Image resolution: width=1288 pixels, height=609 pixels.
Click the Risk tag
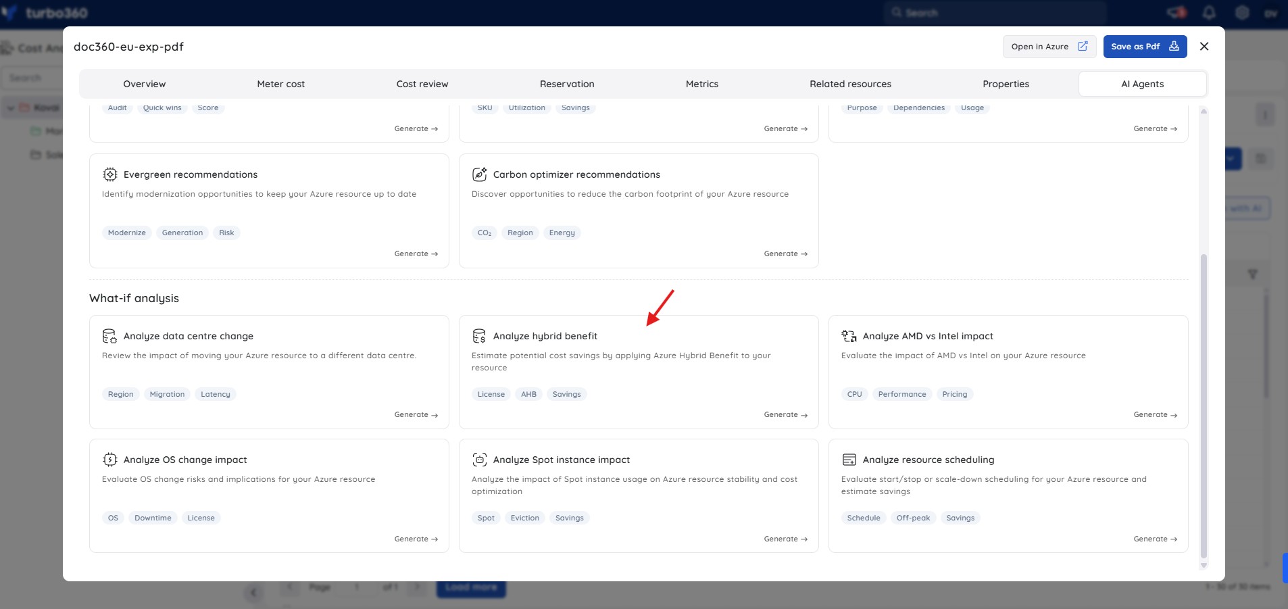pyautogui.click(x=226, y=233)
